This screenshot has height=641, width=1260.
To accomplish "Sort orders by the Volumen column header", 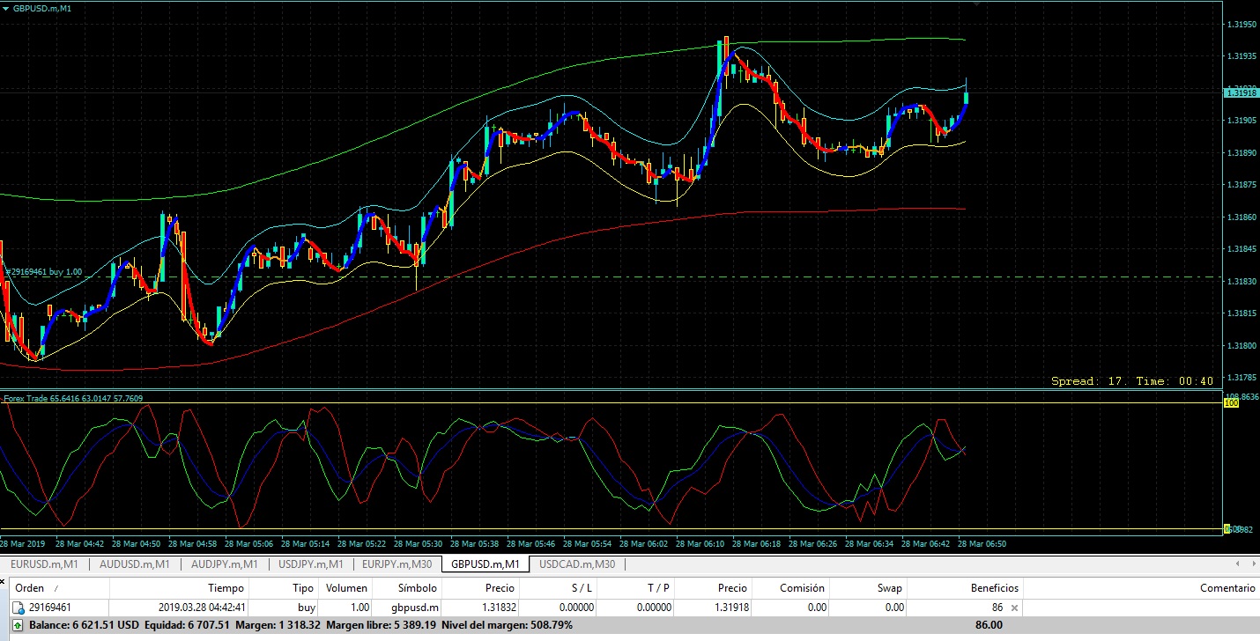I will tap(345, 588).
